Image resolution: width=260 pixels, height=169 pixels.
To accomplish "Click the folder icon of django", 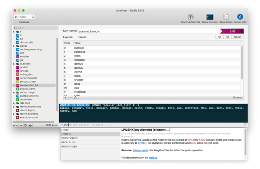I will 18,46.
